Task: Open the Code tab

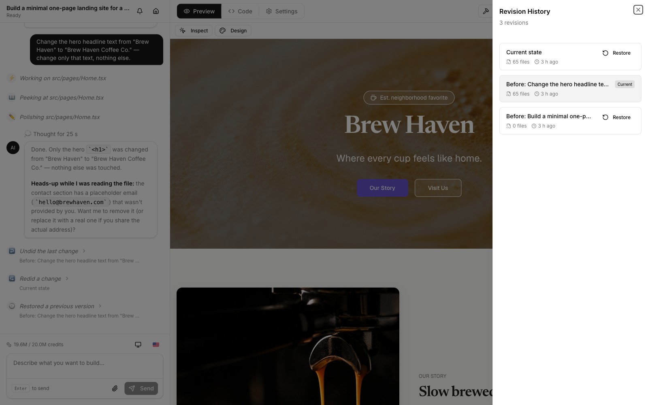Action: pyautogui.click(x=240, y=11)
